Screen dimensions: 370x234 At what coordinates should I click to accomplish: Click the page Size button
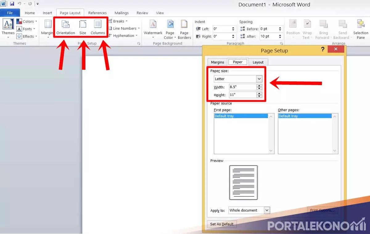[83, 28]
